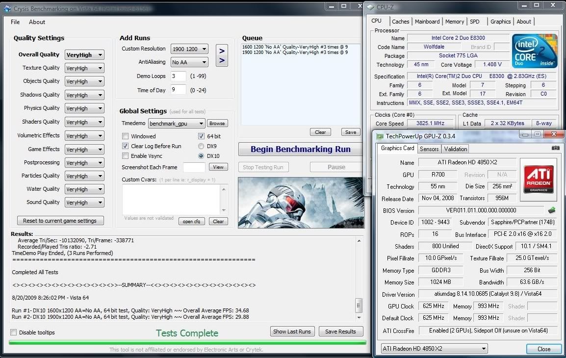Screen dimensions: 566x358
Task: Click the Save button under Queue
Action: point(351,132)
